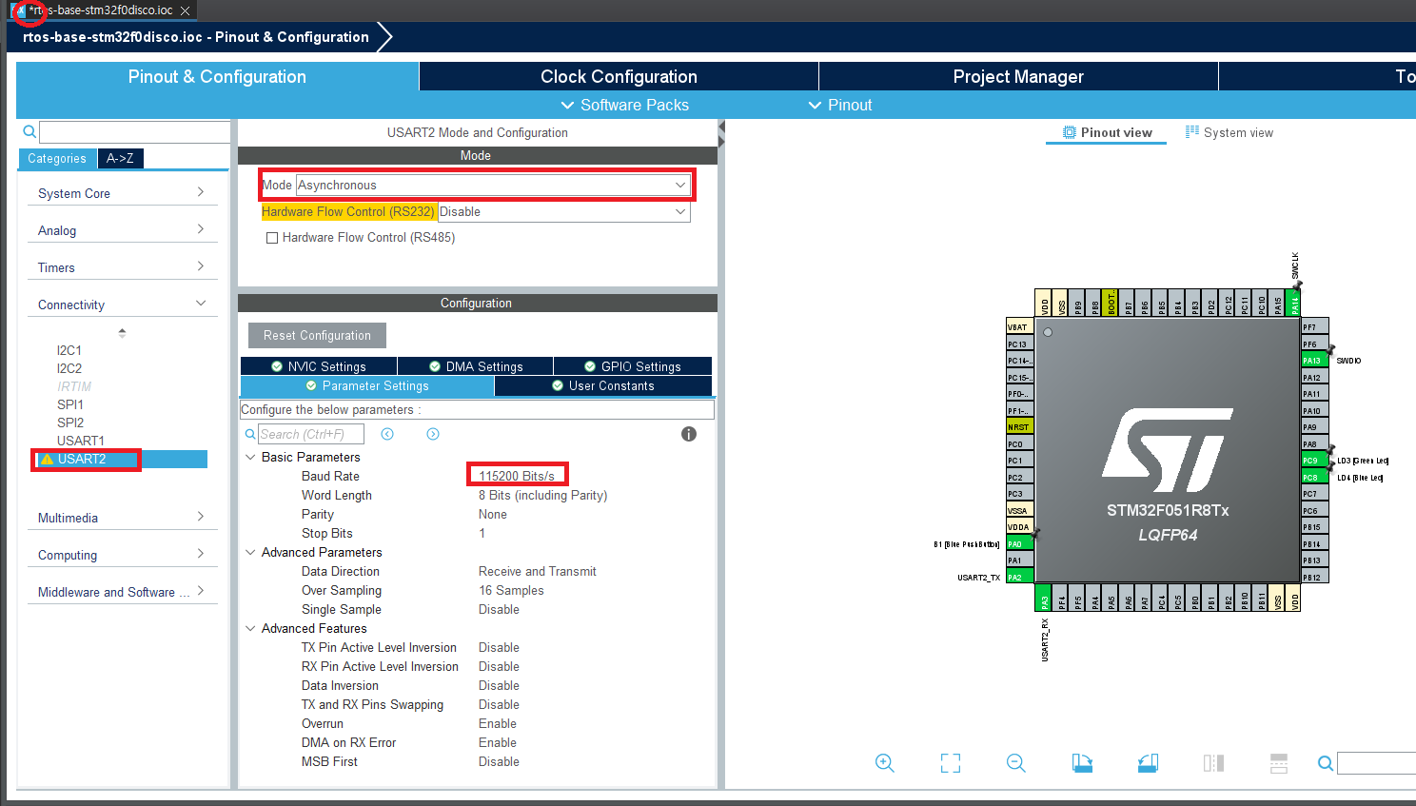Open the NVIC Settings tab
Image resolution: width=1416 pixels, height=806 pixels.
[x=319, y=366]
